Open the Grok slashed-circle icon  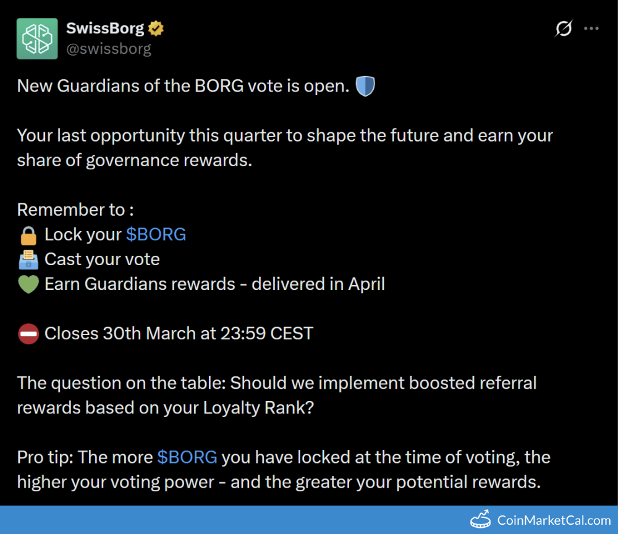coord(564,28)
